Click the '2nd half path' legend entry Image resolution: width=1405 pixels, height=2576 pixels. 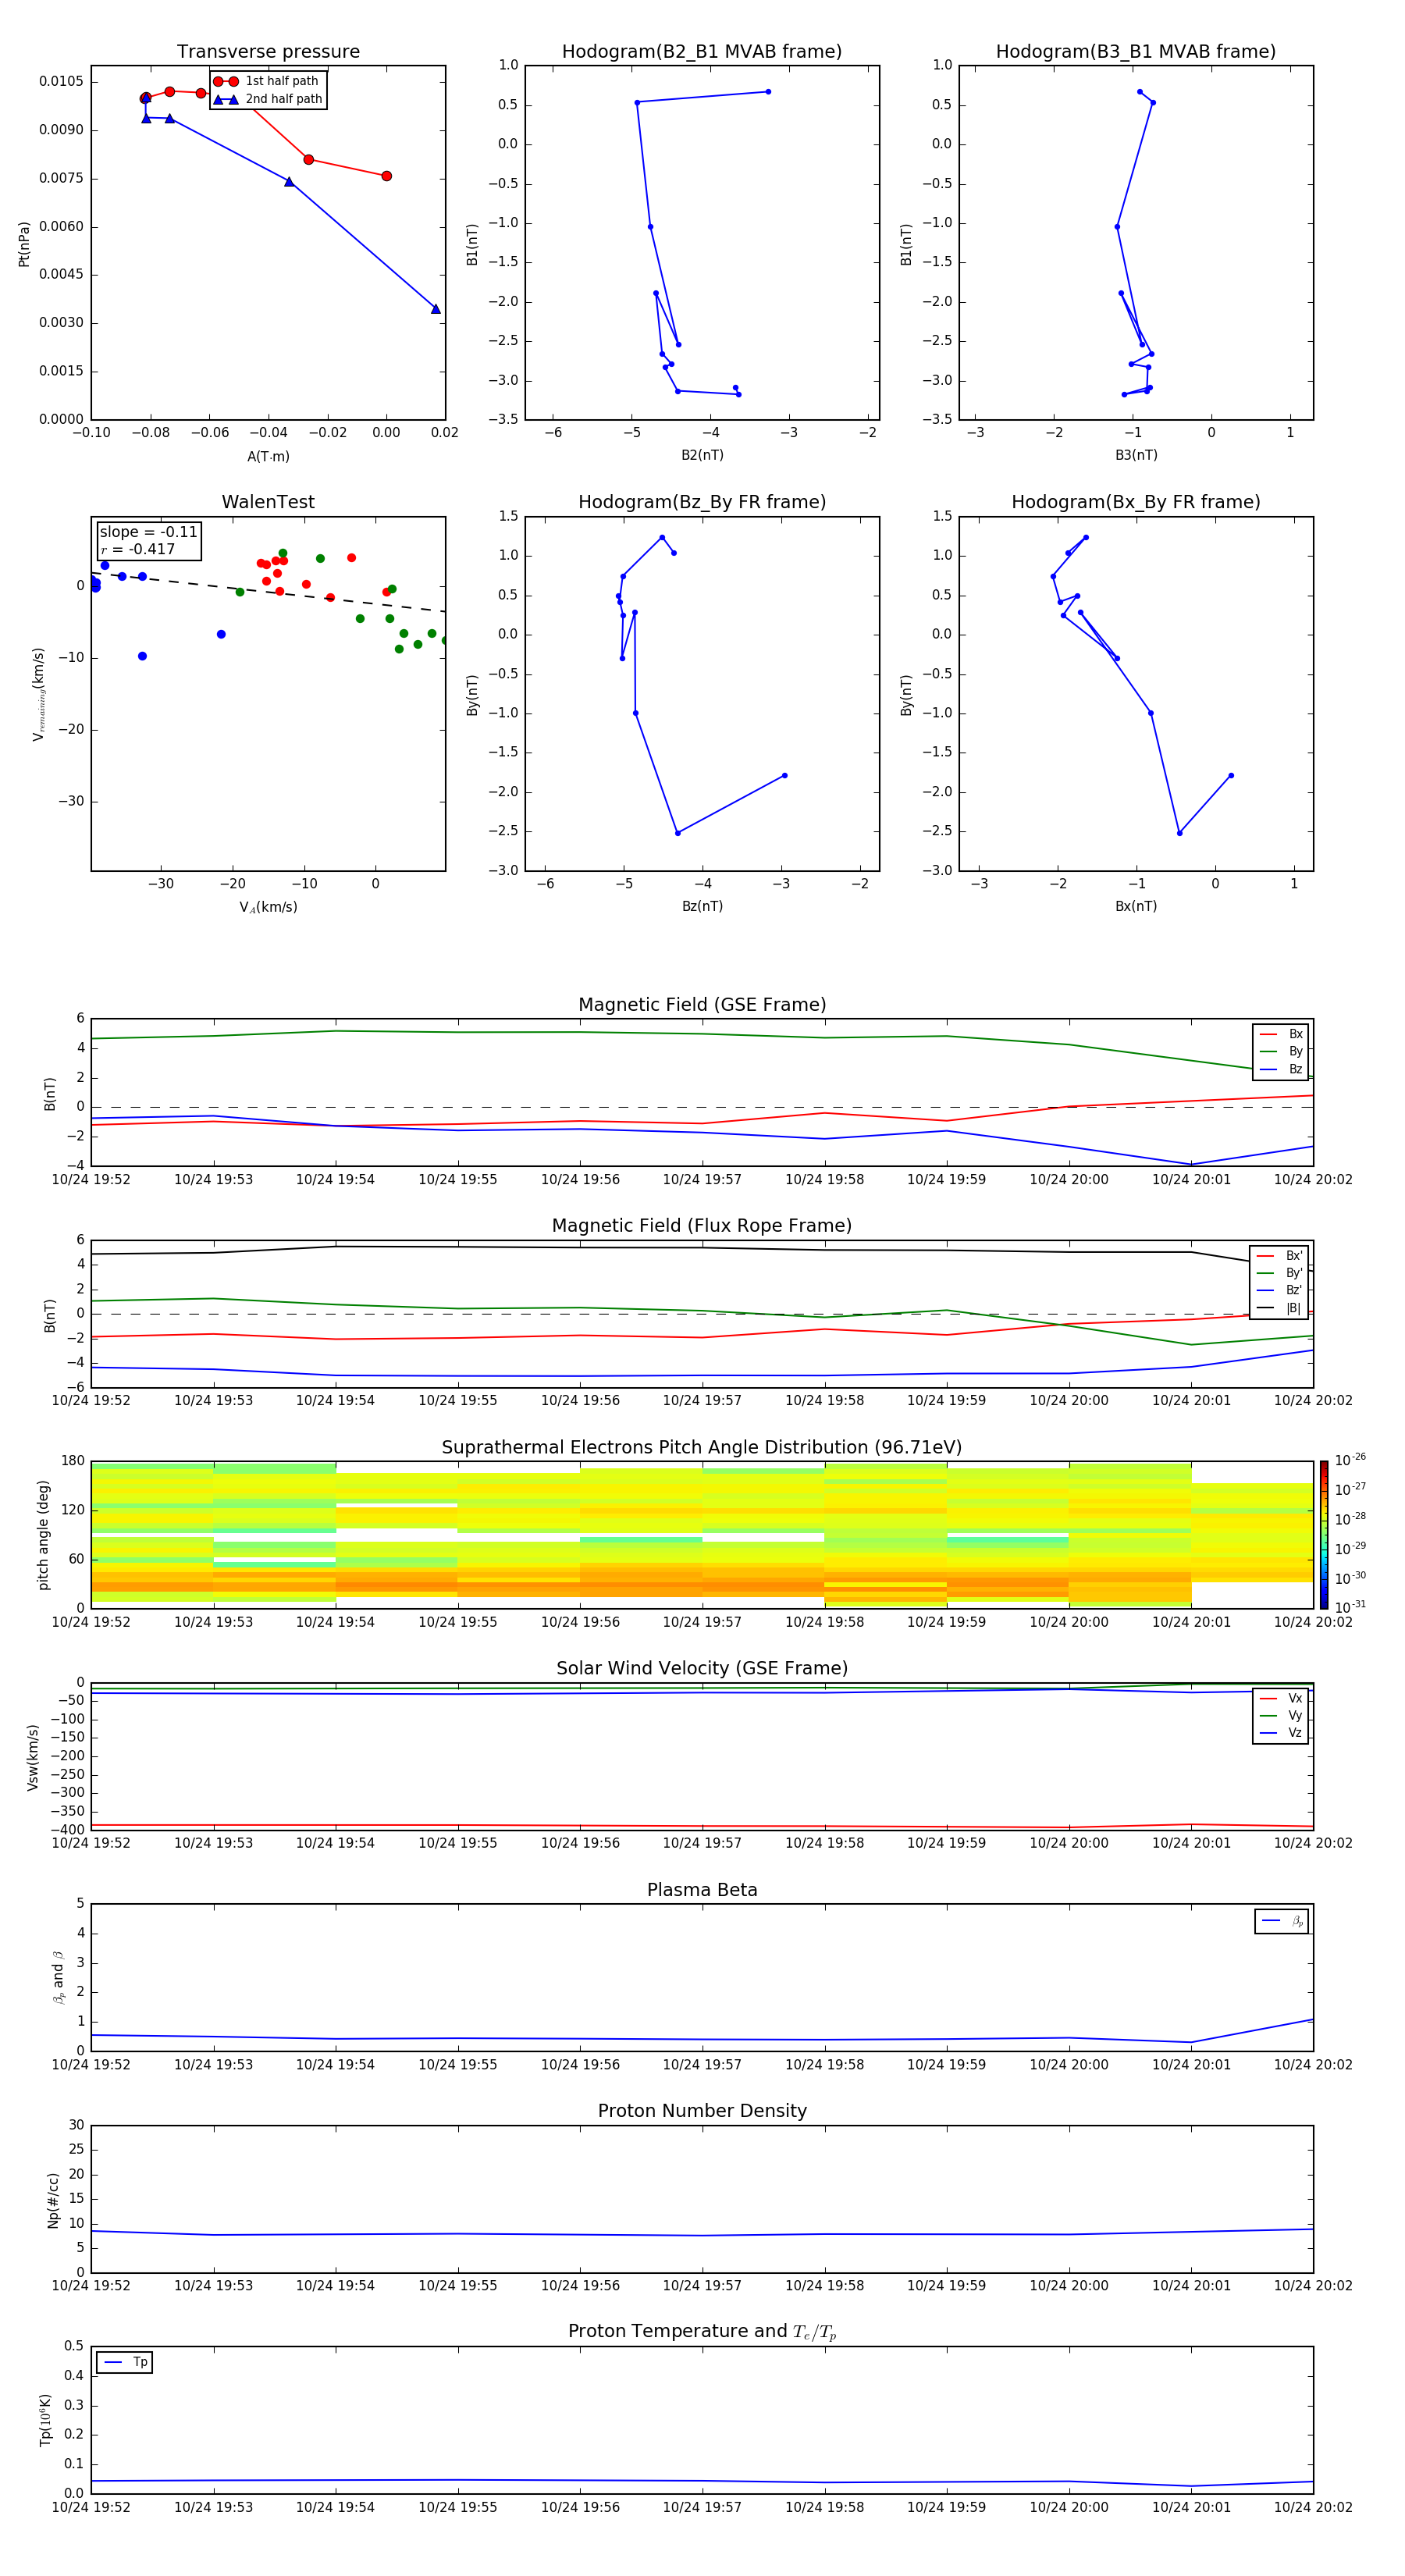[268, 99]
